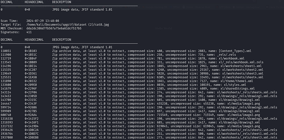Click the file name xl/drawings/_rels/drawing2.xml.rels
The image size is (284, 140).
coord(247,107)
